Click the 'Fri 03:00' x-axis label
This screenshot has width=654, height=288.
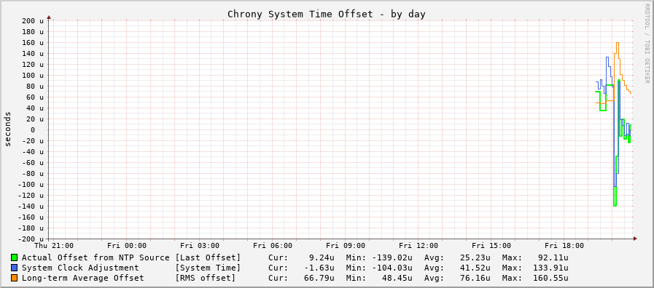coord(200,246)
